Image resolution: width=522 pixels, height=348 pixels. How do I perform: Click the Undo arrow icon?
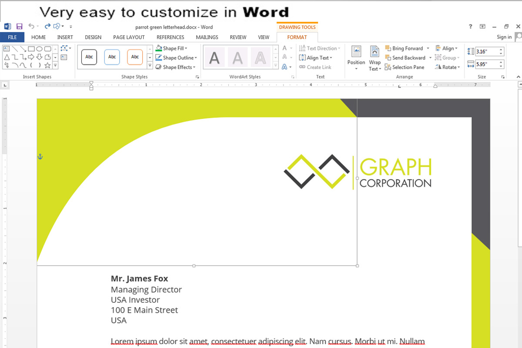click(31, 26)
